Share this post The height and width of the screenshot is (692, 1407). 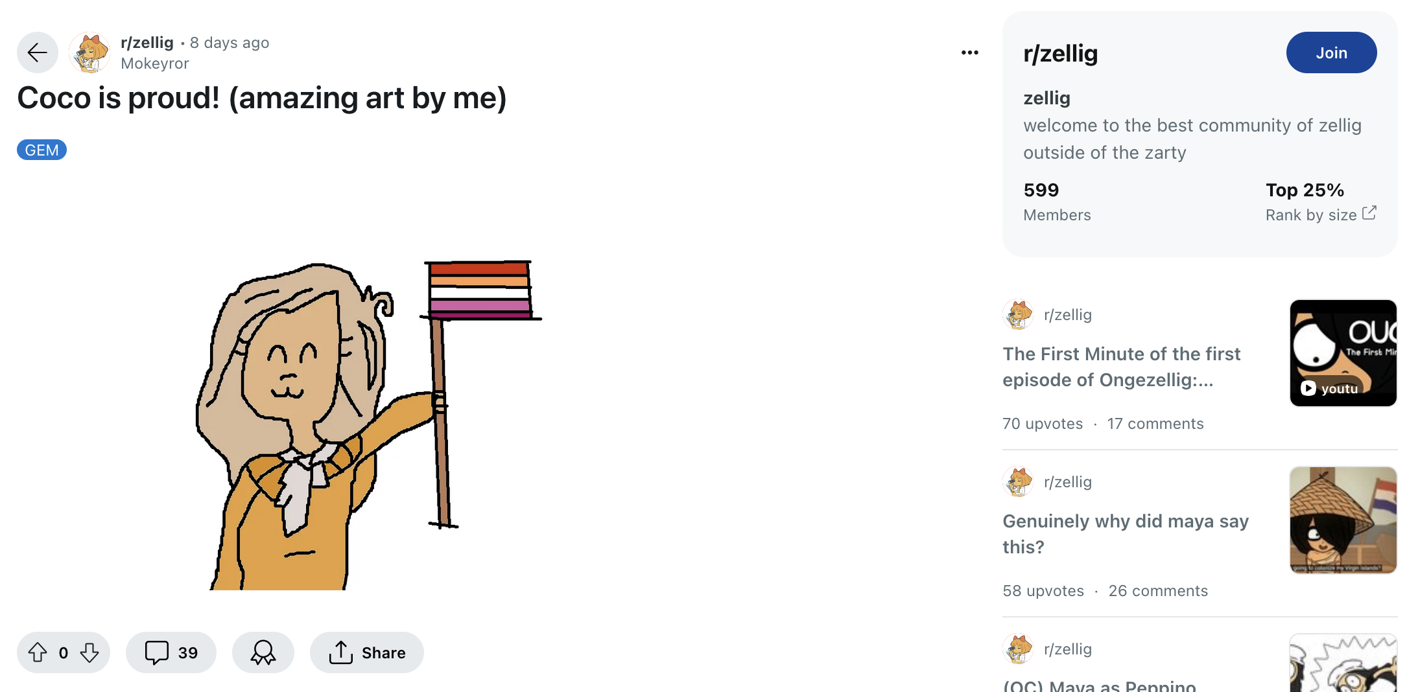coord(367,652)
